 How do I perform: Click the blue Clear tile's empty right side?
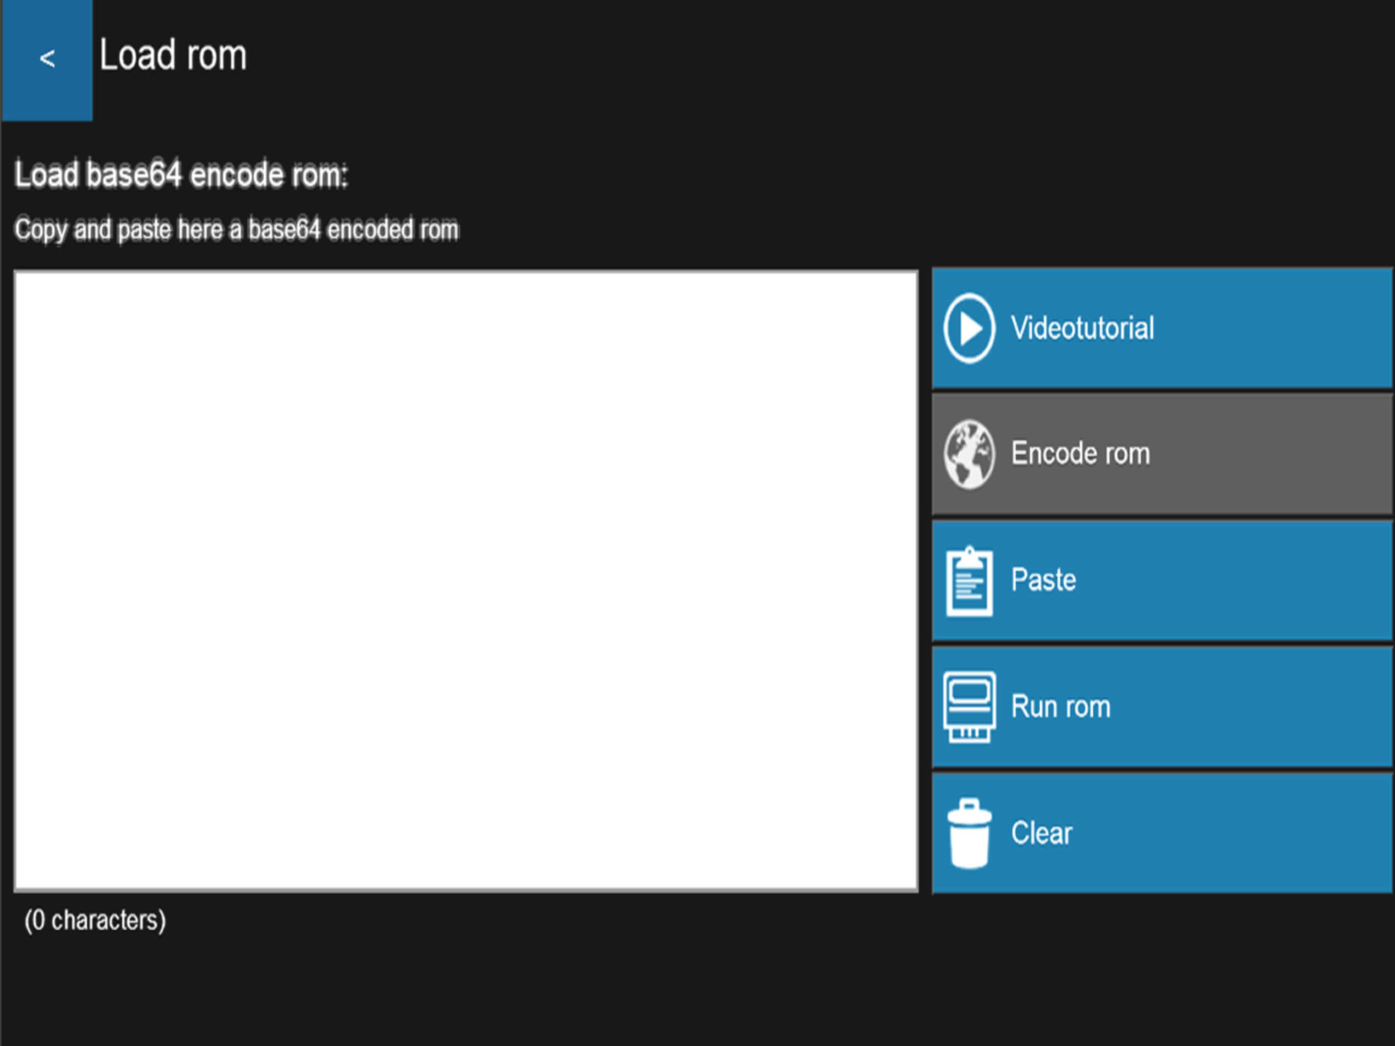coord(1274,833)
